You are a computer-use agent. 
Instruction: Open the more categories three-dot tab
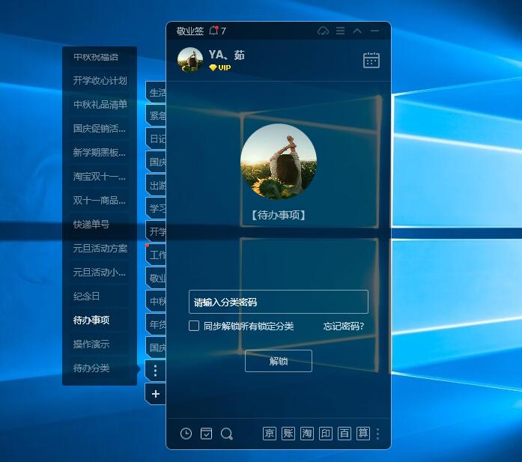(x=156, y=370)
